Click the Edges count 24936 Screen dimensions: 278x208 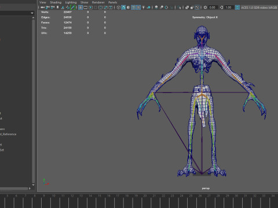[x=68, y=17]
